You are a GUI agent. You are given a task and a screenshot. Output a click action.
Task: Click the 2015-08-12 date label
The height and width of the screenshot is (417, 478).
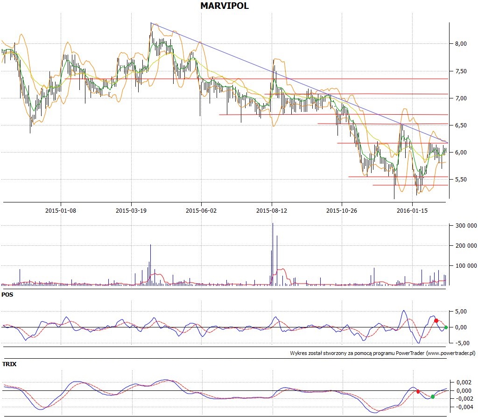tap(272, 210)
